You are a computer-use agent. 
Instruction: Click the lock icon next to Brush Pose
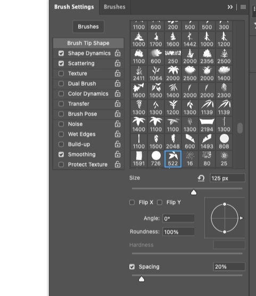(x=118, y=114)
